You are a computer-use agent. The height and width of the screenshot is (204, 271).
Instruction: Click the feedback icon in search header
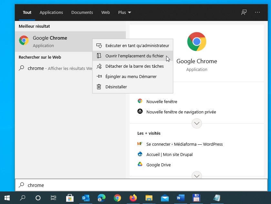point(244,12)
